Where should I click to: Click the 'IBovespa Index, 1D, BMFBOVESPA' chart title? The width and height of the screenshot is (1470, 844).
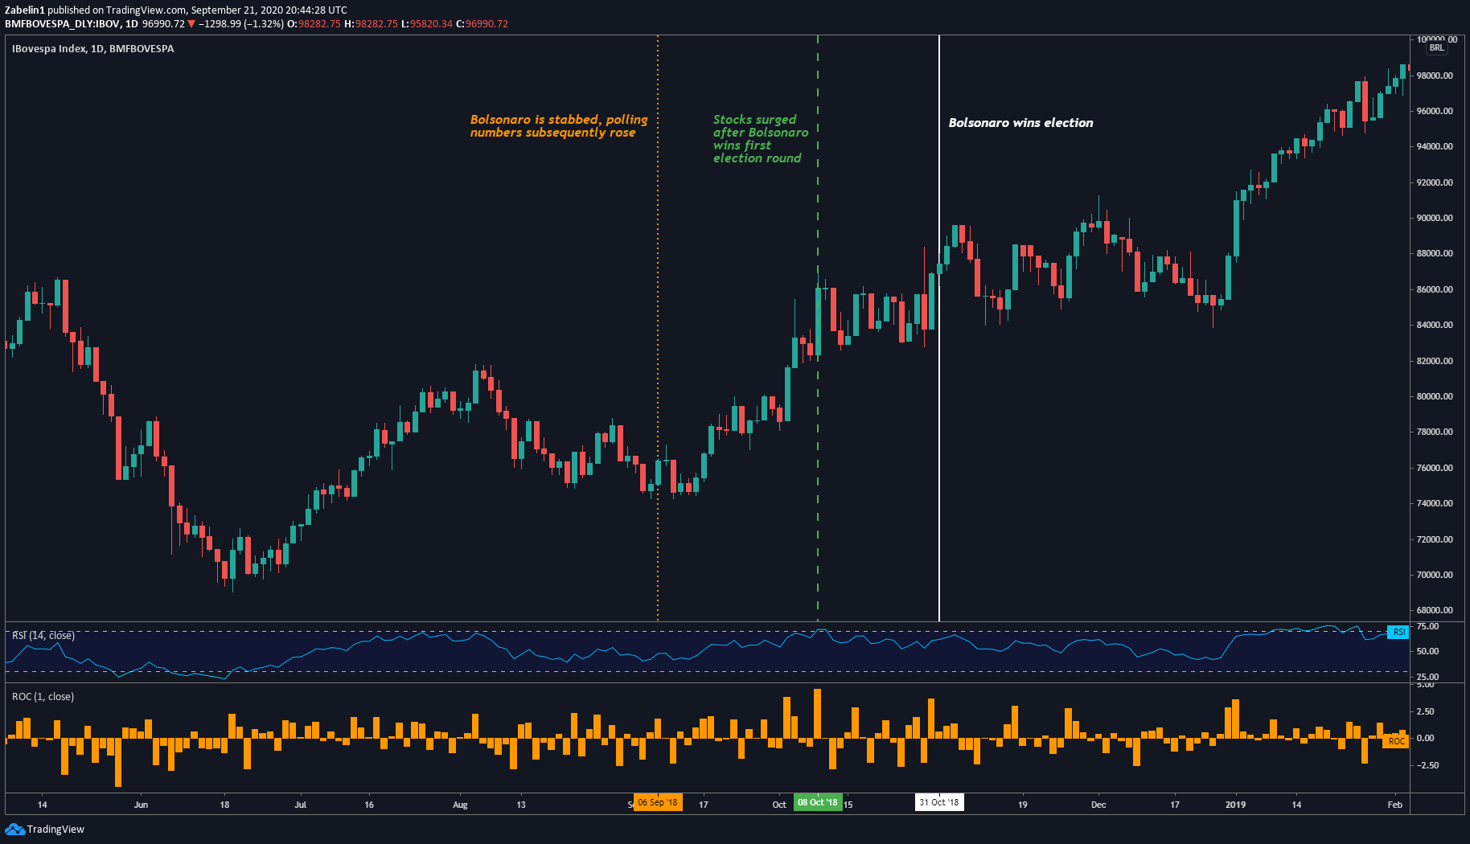(x=93, y=49)
